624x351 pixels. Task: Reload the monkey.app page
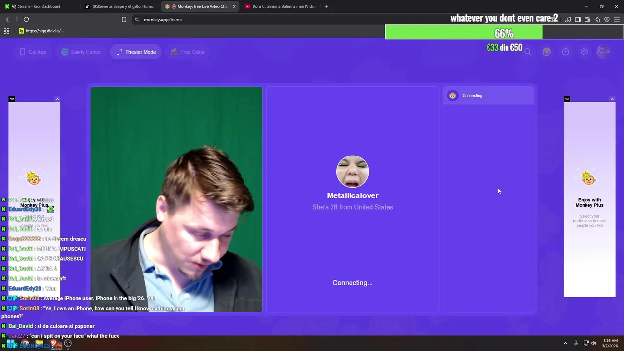[x=26, y=19]
